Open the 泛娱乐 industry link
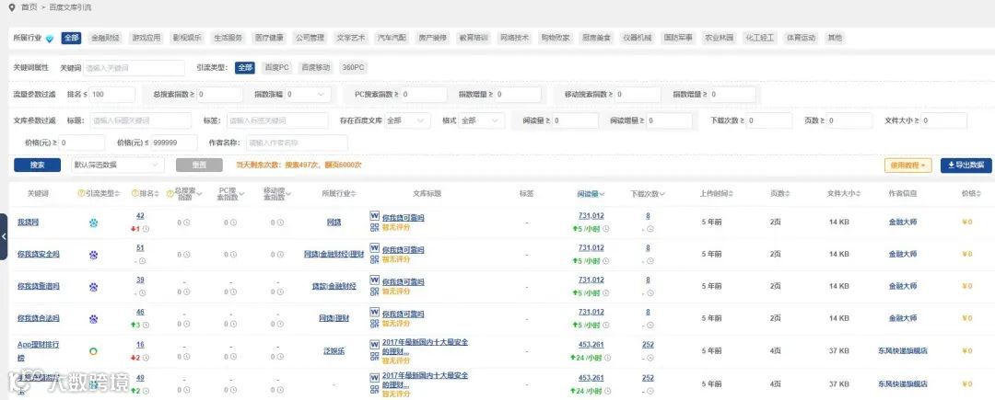 coord(334,350)
